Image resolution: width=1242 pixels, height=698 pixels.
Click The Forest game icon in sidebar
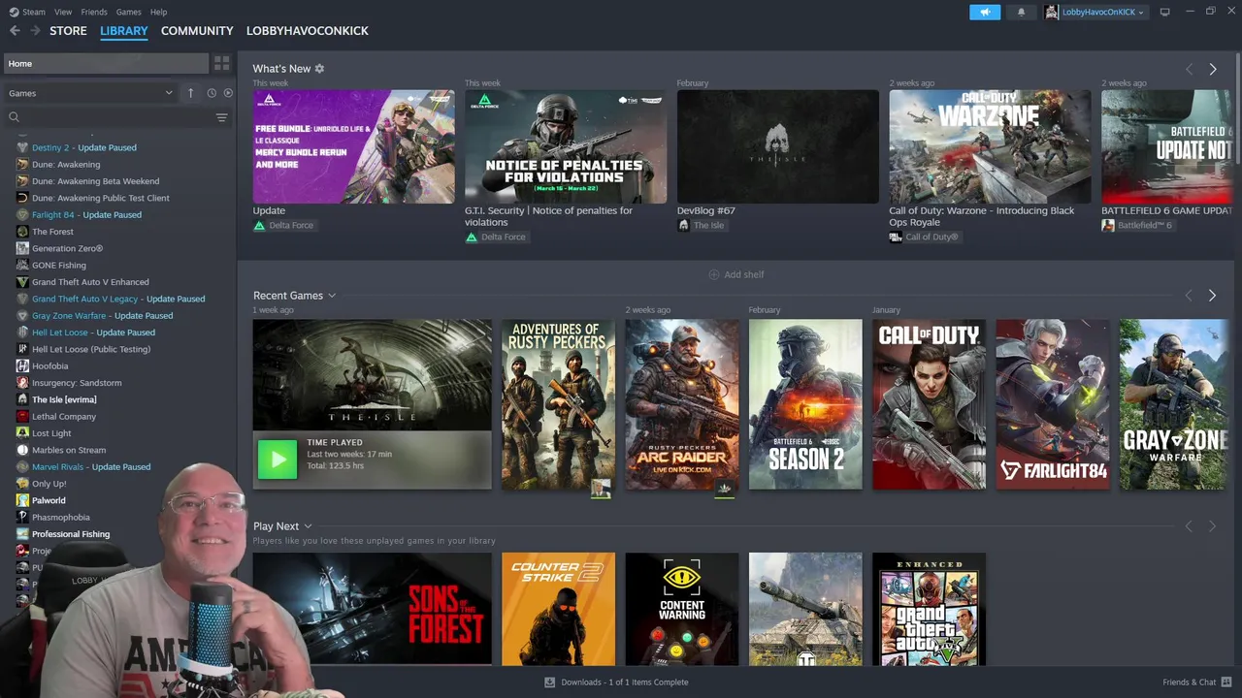[x=22, y=232]
